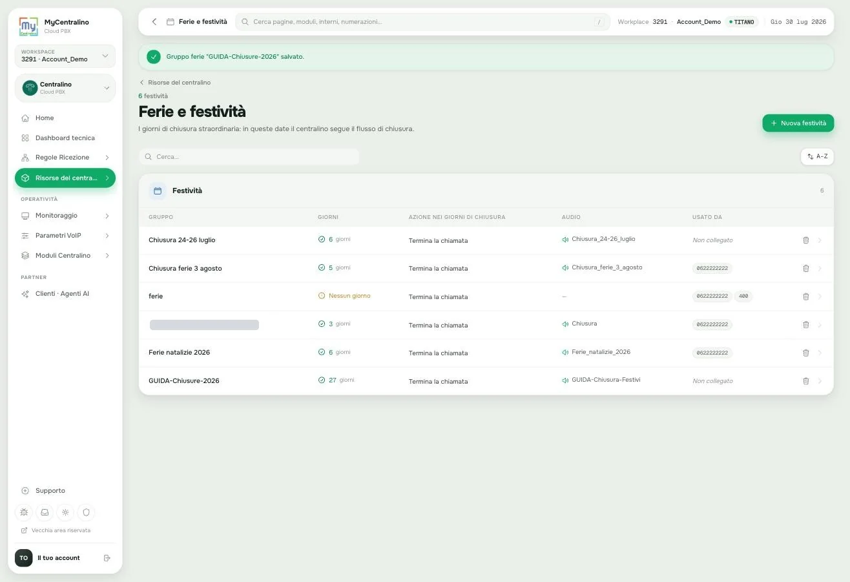This screenshot has width=850, height=582.
Task: Expand the Monitoraggio submenu chevron
Action: click(x=107, y=216)
